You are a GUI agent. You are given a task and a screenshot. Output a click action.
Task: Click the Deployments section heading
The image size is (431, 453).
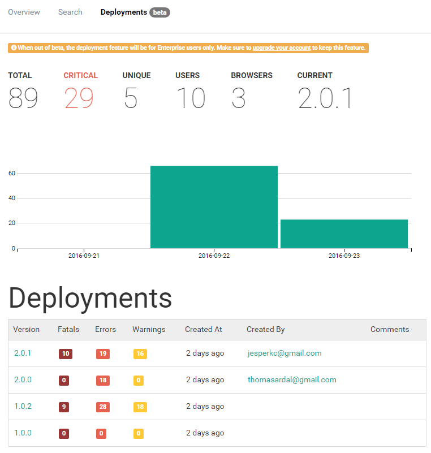click(90, 299)
